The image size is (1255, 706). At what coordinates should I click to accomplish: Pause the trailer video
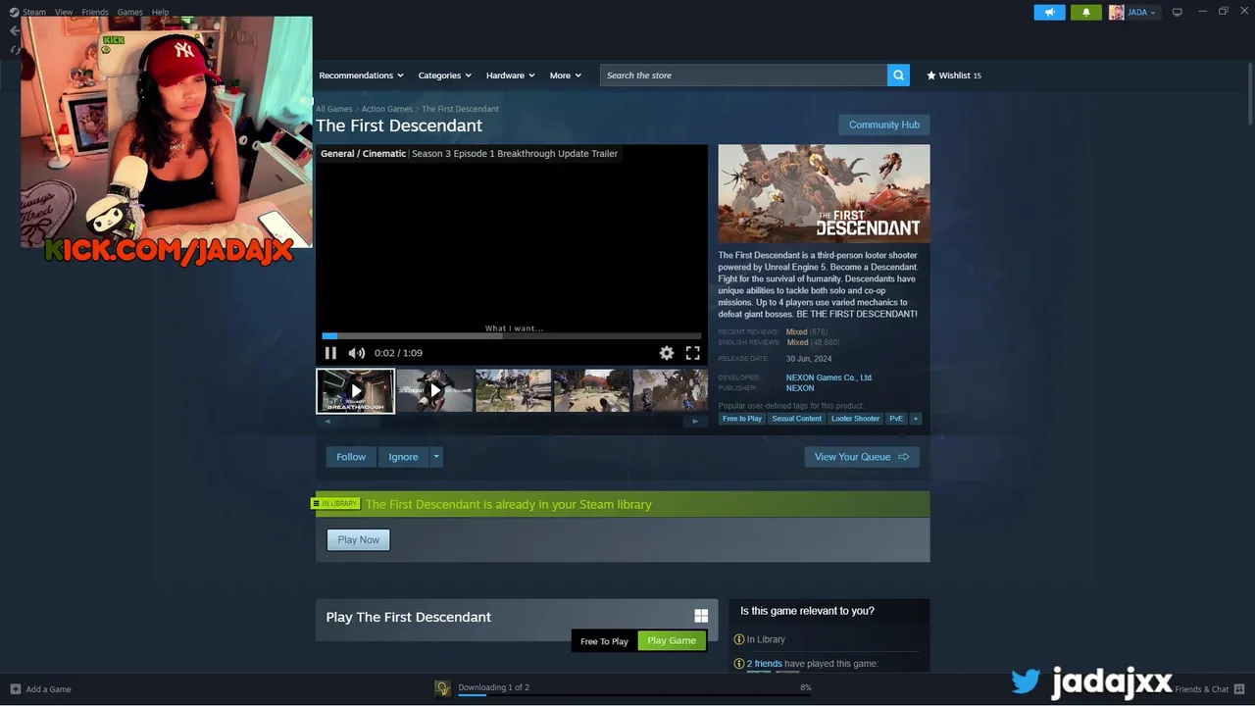tap(330, 353)
